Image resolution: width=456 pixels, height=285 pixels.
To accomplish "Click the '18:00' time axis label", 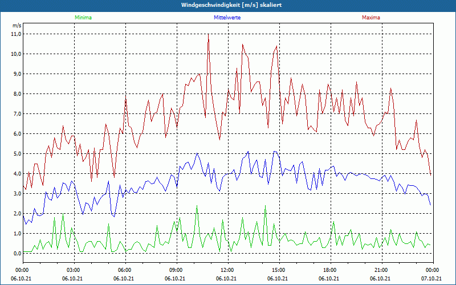I will 331,270.
